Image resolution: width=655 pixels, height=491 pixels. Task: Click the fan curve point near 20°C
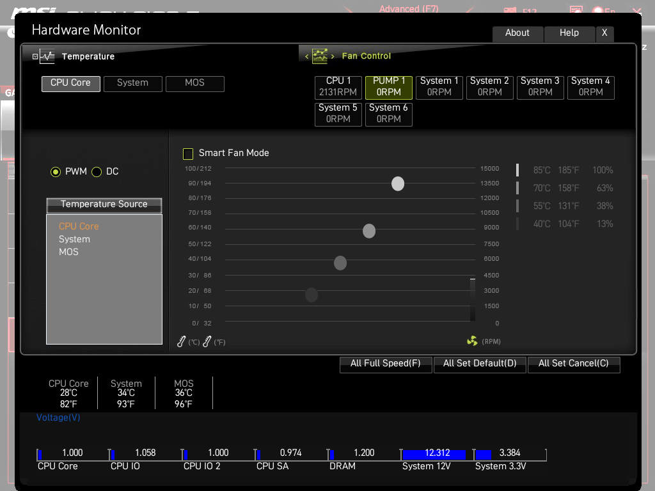[312, 295]
